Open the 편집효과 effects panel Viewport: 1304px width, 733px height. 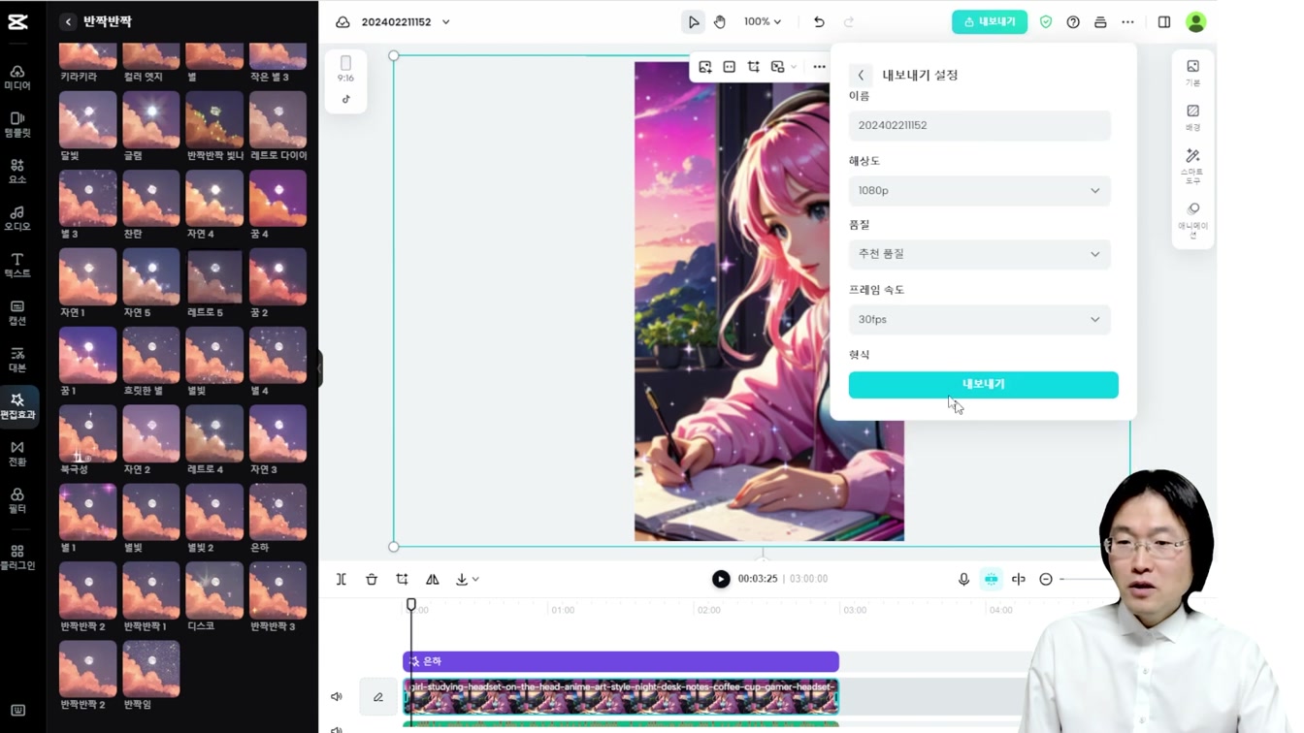(x=17, y=406)
